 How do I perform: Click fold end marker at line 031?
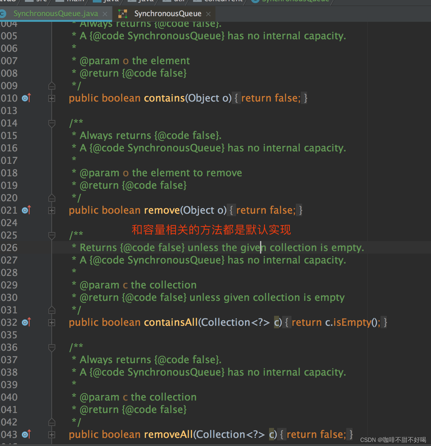[x=52, y=310]
